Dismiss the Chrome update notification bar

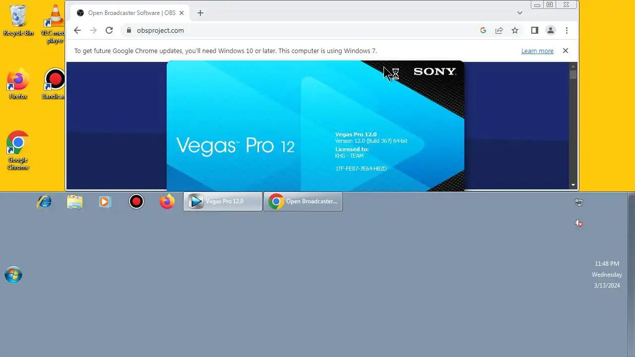click(565, 51)
